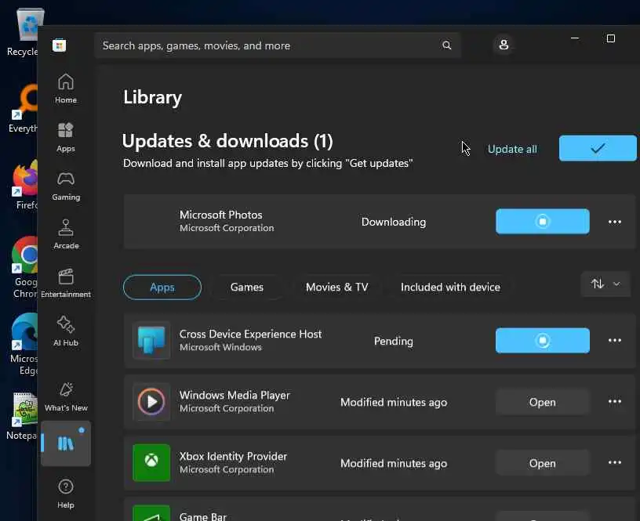Click the Game Bar app icon
This screenshot has height=521, width=640.
tap(151, 513)
